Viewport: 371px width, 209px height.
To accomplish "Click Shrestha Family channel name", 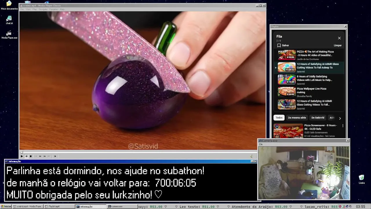I will tap(304, 96).
